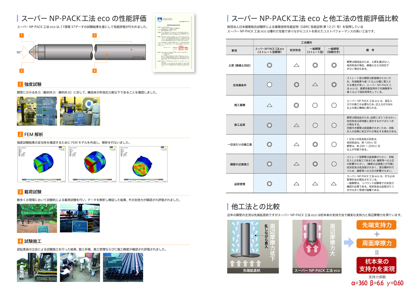Click the 土質 (腐植土対応) row label
This screenshot has width=416, height=294.
[x=240, y=65]
